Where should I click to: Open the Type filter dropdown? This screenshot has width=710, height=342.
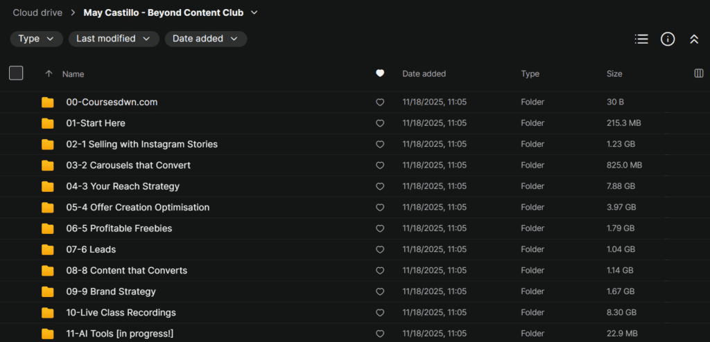[x=36, y=39]
